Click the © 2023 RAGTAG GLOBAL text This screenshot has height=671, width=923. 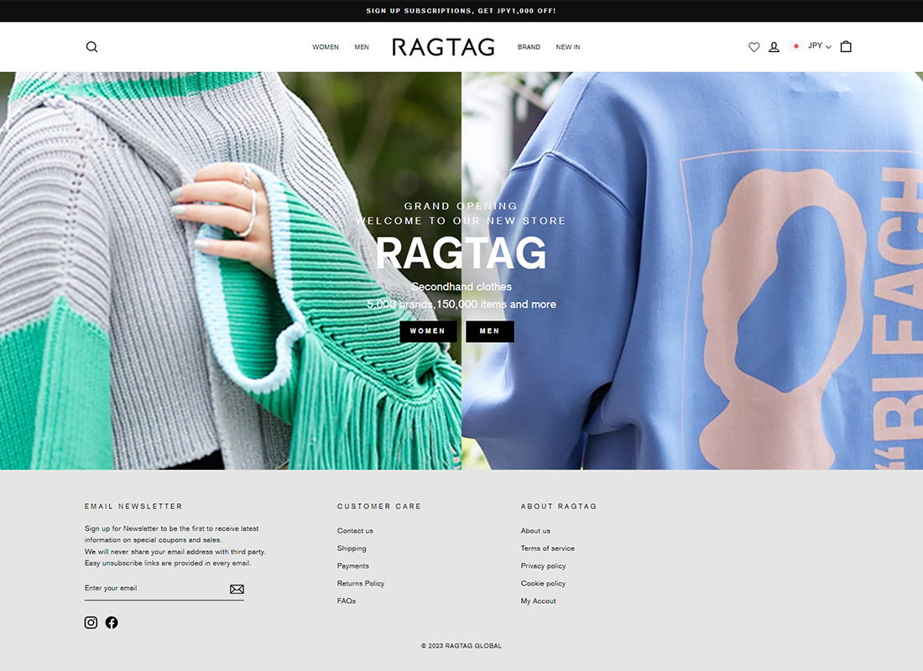click(461, 646)
